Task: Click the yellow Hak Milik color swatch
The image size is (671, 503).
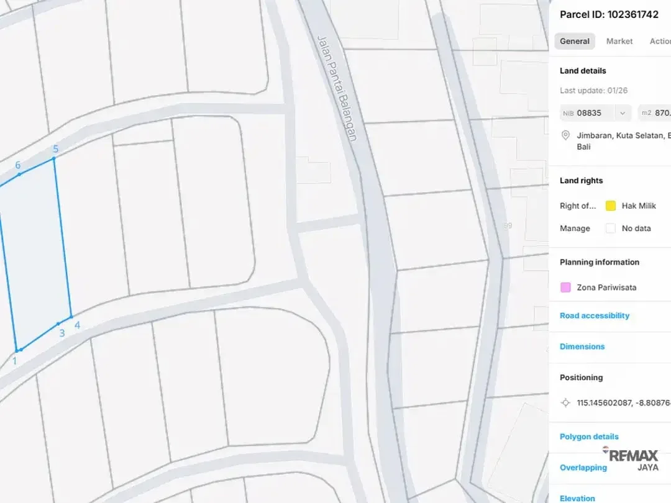Action: coord(611,206)
